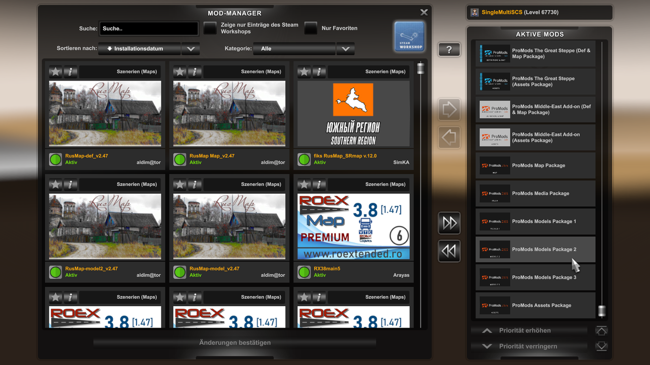Close the Mod-Manager window

click(424, 12)
